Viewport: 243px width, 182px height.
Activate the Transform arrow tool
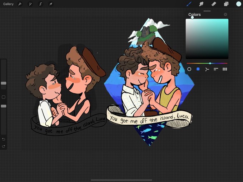coord(51,4)
